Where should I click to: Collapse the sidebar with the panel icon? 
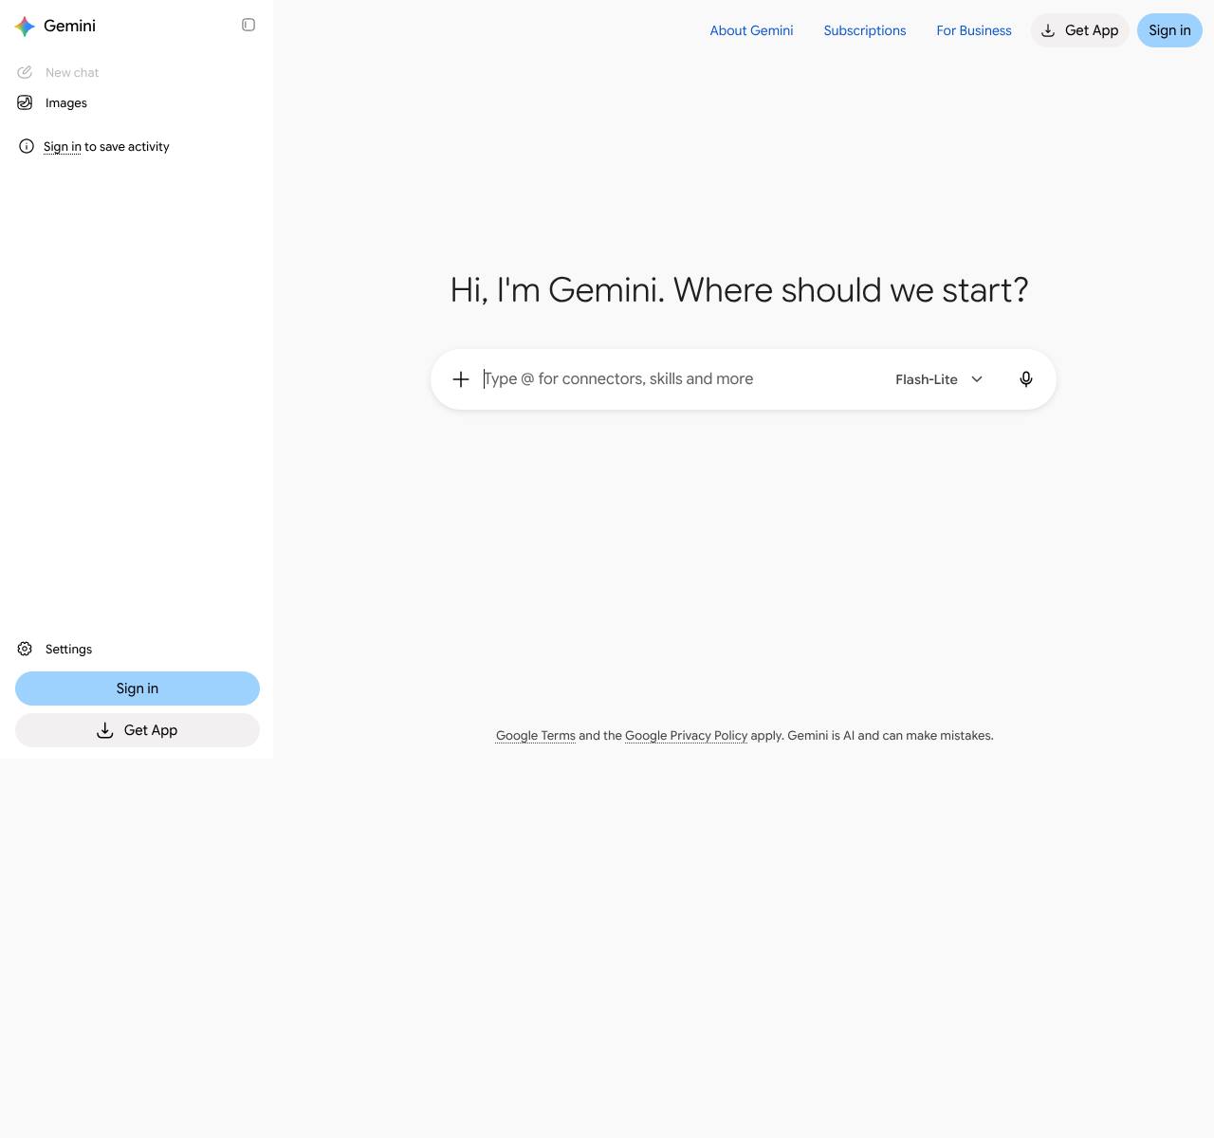248,25
